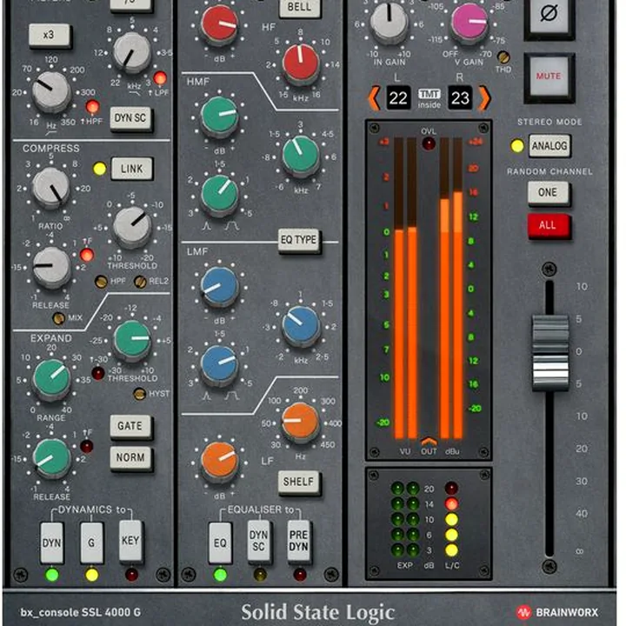Click the NORM expander button

[x=130, y=457]
